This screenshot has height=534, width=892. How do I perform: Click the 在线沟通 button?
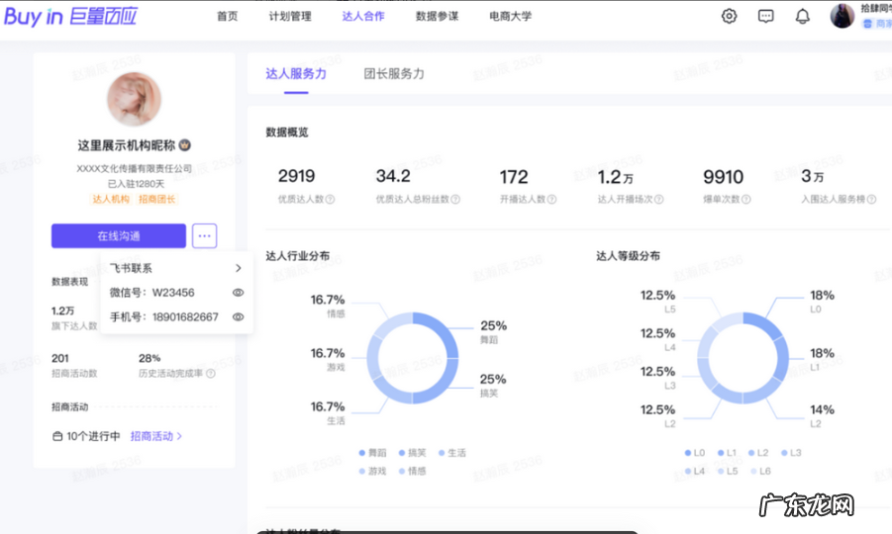tap(119, 235)
